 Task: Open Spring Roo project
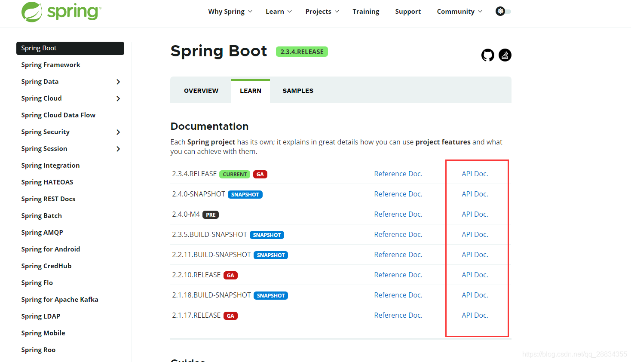[x=38, y=350]
